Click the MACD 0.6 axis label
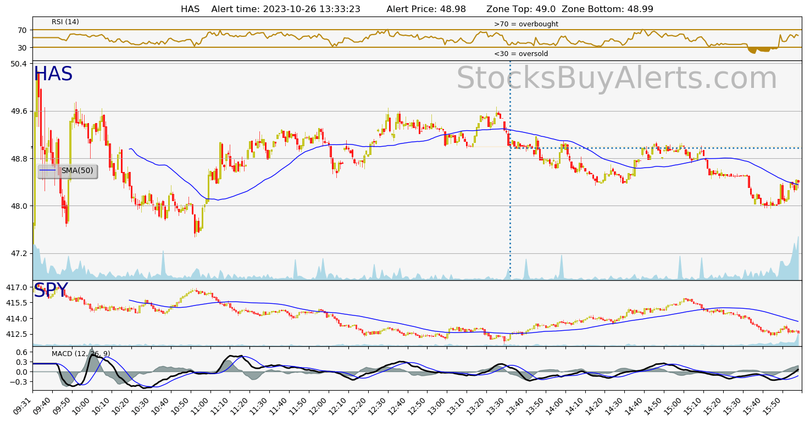810x422 pixels. (21, 352)
